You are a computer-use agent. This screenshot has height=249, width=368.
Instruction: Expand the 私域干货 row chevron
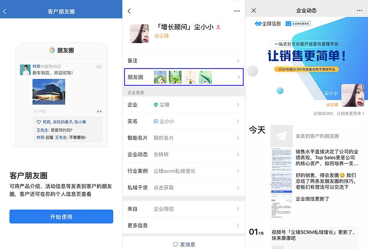coord(238,188)
